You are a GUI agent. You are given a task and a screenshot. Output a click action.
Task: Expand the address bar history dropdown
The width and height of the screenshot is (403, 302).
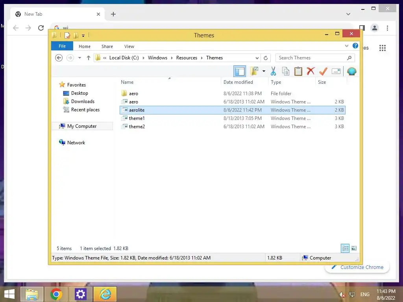tap(257, 58)
